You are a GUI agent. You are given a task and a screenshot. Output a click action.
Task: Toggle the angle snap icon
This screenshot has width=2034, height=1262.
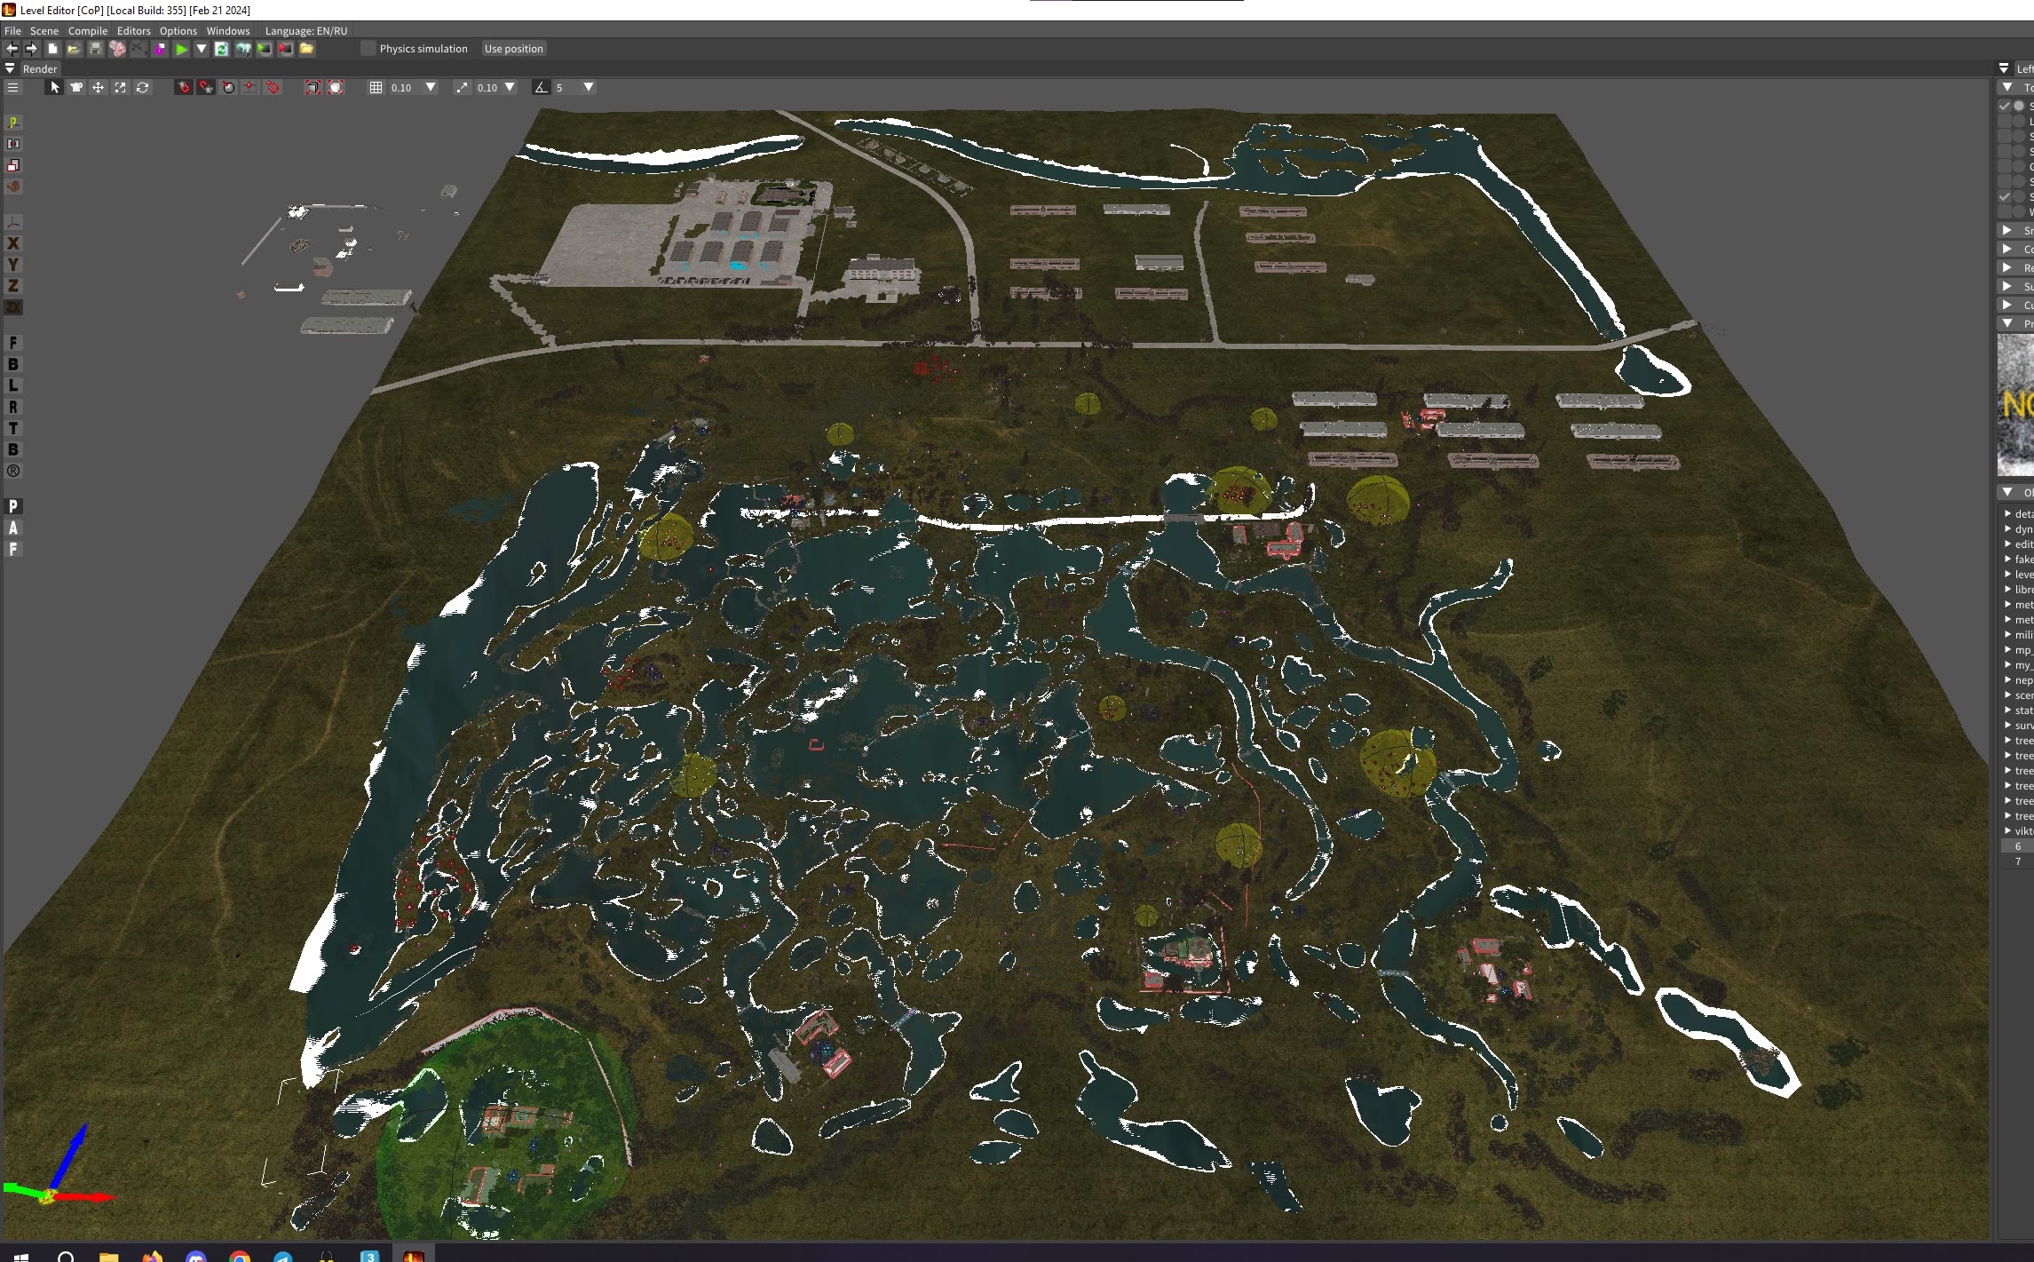(540, 87)
